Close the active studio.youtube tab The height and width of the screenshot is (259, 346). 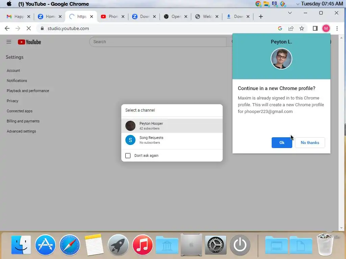pyautogui.click(x=92, y=17)
